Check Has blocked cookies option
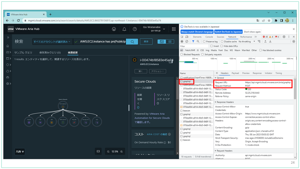The image size is (300, 169). pyautogui.click(x=260, y=50)
